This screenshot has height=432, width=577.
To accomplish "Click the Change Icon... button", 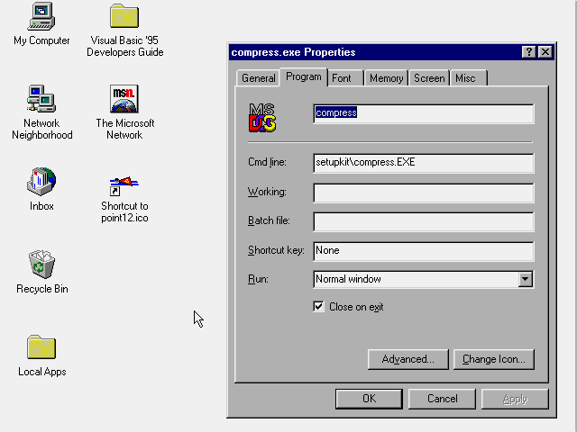I will point(493,359).
